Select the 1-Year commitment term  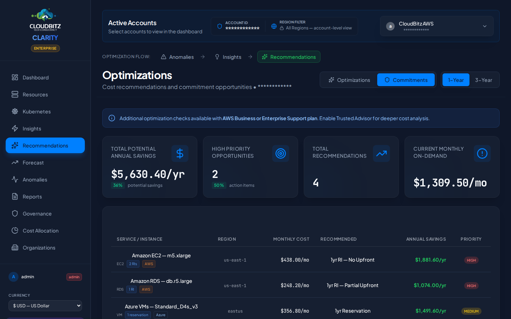[x=456, y=80]
